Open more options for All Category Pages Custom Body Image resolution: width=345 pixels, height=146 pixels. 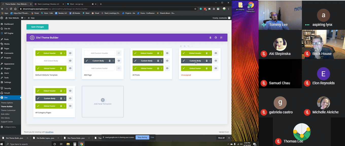click(64, 98)
